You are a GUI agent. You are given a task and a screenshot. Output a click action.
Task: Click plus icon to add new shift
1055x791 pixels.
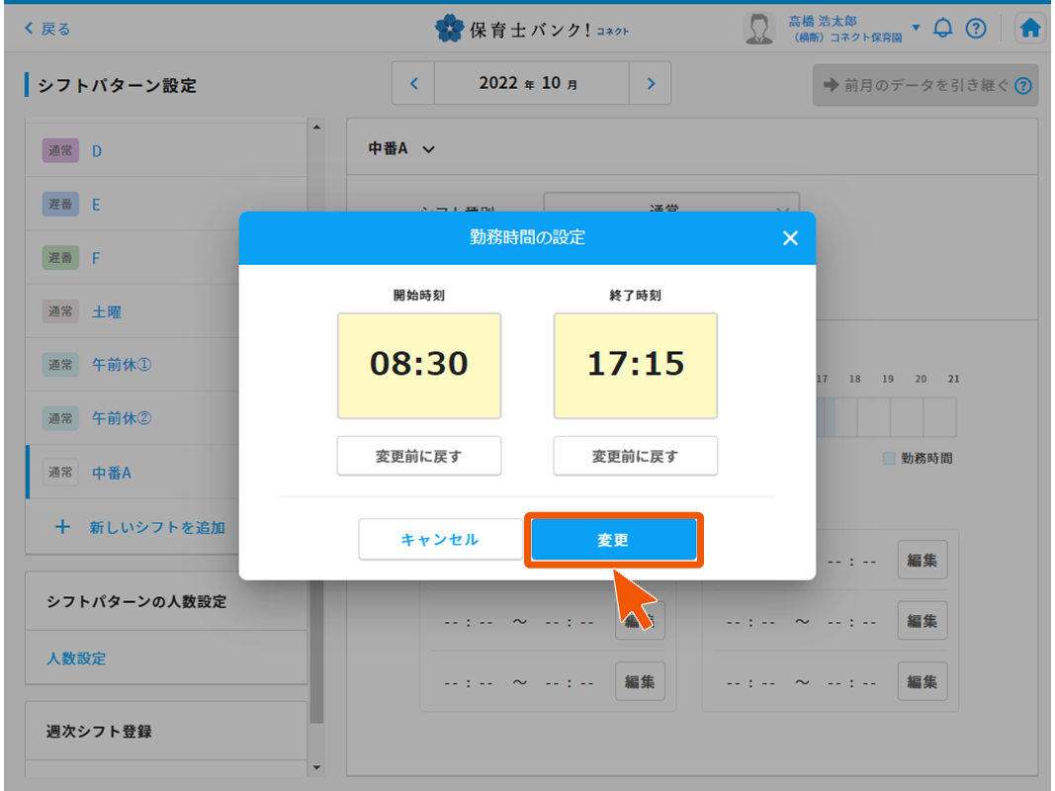(62, 527)
